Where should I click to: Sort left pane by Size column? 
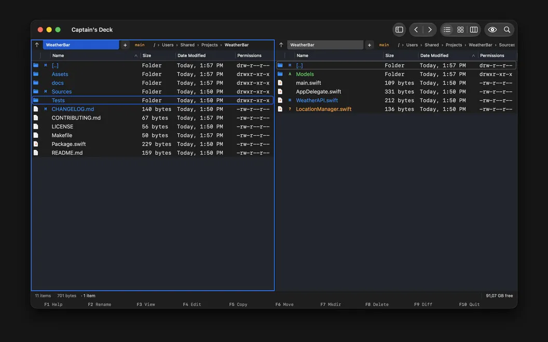point(158,55)
